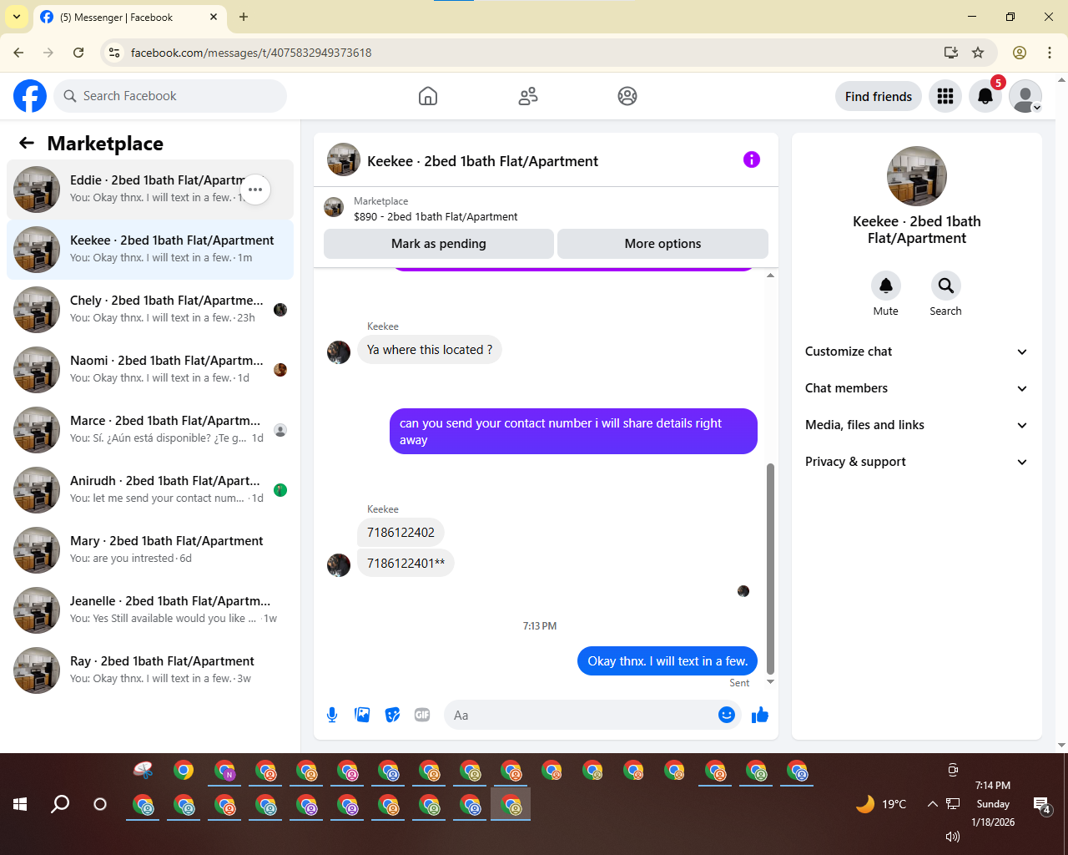Open a new browser tab

[x=244, y=17]
